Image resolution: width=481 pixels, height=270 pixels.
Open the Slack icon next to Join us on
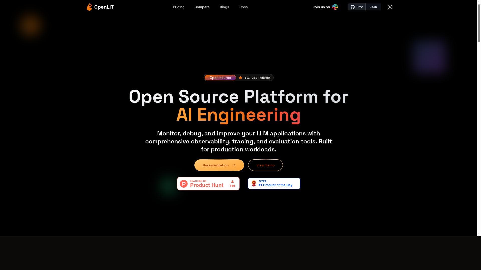pyautogui.click(x=335, y=7)
